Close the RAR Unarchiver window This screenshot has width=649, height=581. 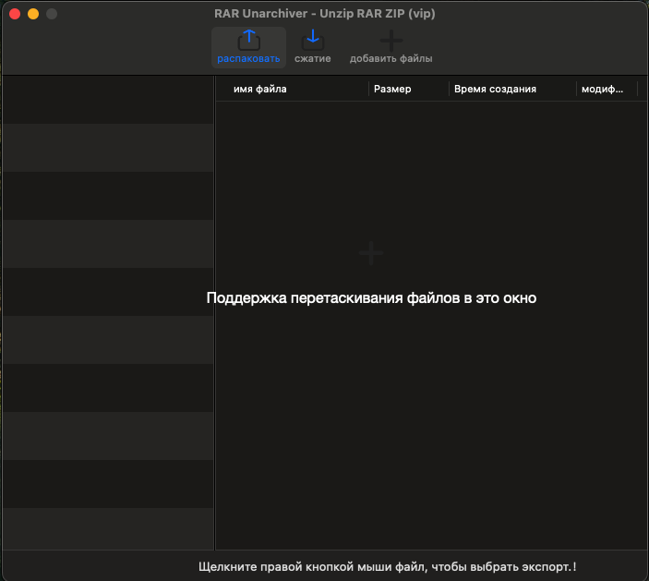tap(15, 14)
